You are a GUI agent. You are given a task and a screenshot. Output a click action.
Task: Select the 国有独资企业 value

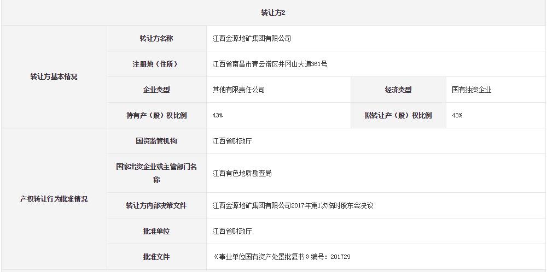[472, 90]
